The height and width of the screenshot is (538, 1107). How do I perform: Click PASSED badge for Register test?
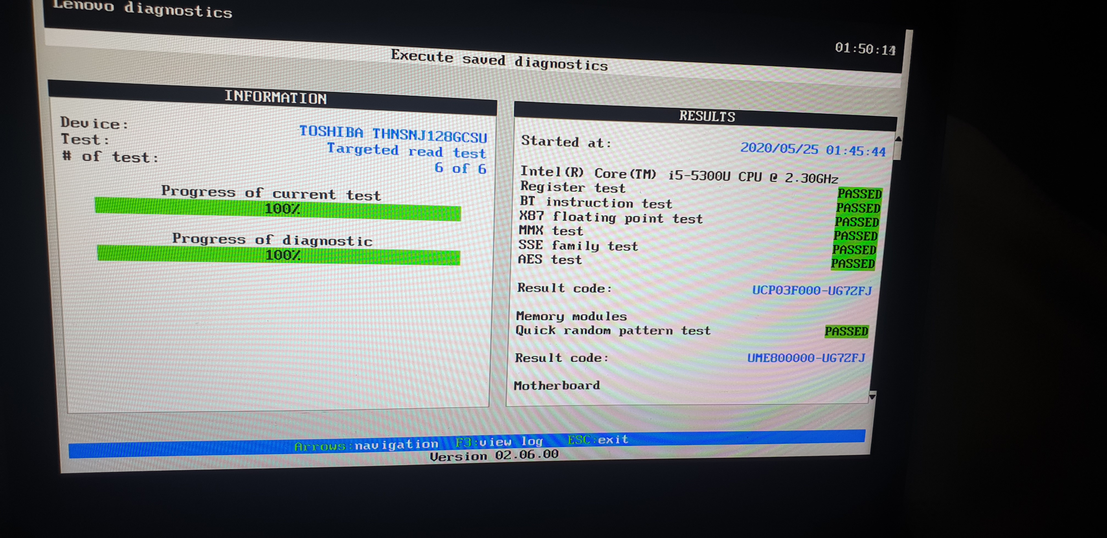tap(859, 194)
